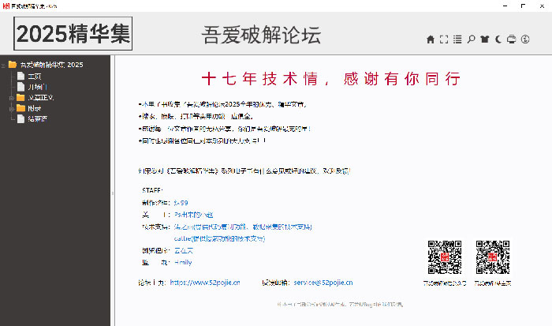This screenshot has height=326, width=552.
Task: Open the Emily staff profile link
Action: 183,262
